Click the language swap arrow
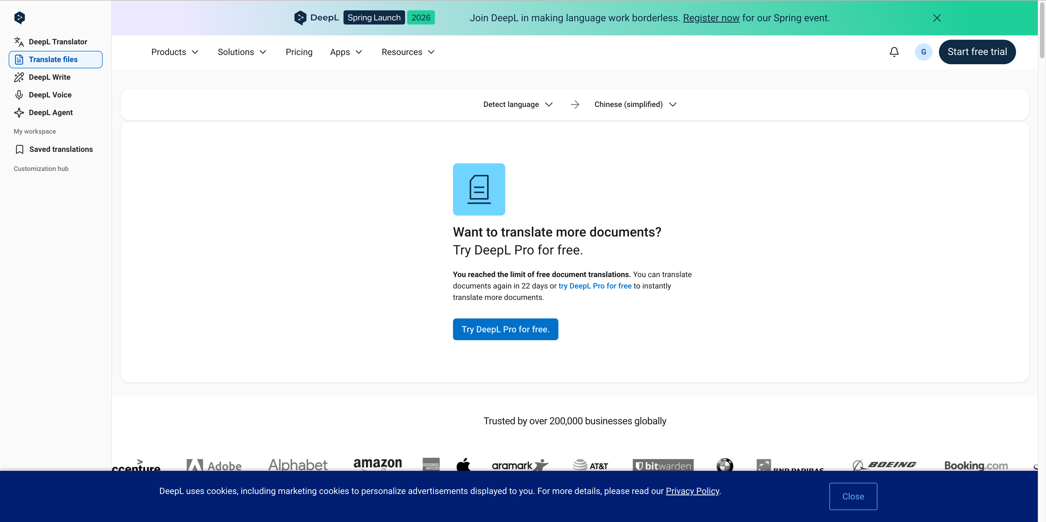This screenshot has height=522, width=1046. tap(574, 105)
